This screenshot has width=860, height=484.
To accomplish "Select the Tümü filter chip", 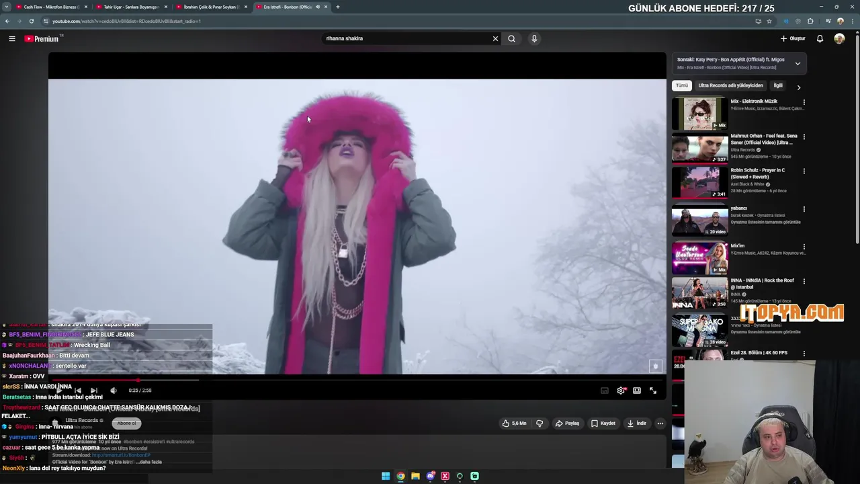I will click(682, 86).
